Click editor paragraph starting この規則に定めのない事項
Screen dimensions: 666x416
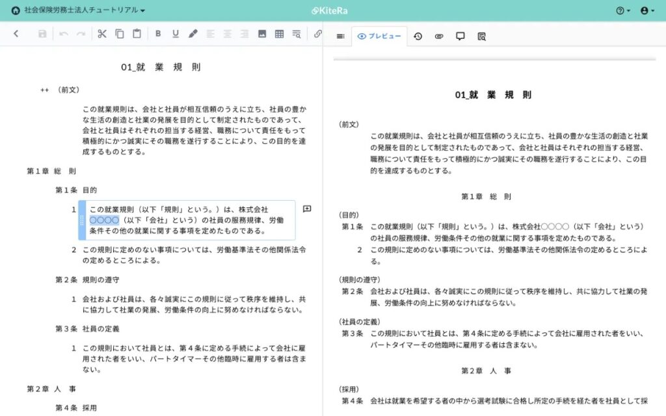(x=194, y=255)
